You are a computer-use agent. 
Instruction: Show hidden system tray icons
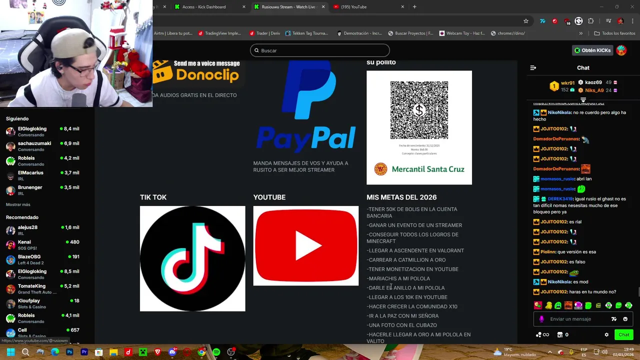[x=549, y=352]
